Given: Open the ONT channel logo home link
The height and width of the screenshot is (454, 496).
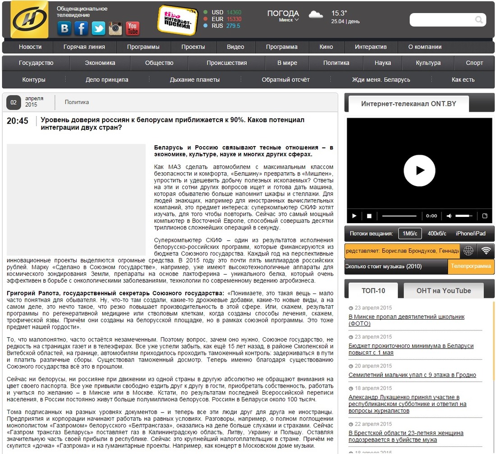Looking at the screenshot, I should click(29, 19).
